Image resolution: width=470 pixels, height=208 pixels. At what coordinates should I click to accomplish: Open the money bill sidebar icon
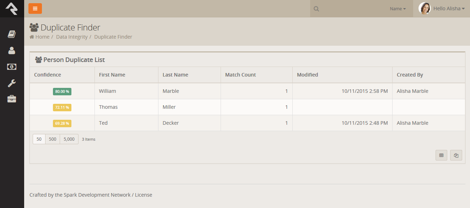(x=12, y=67)
